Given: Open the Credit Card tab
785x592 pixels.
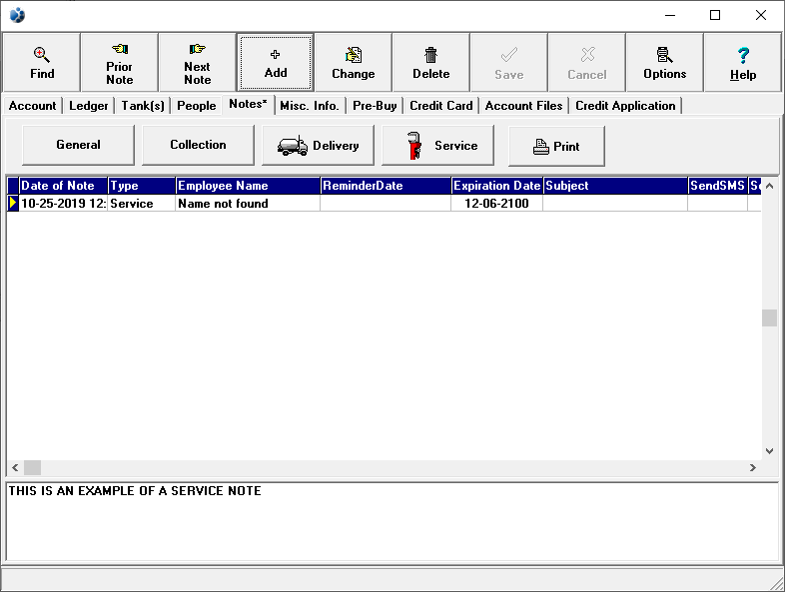Looking at the screenshot, I should [x=440, y=106].
